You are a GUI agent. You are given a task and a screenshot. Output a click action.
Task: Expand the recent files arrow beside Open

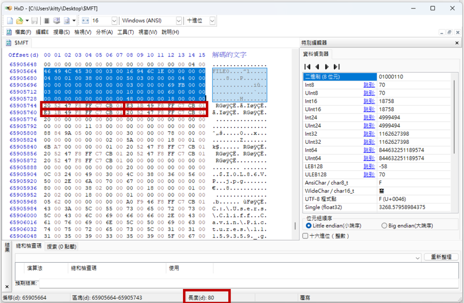click(x=27, y=21)
